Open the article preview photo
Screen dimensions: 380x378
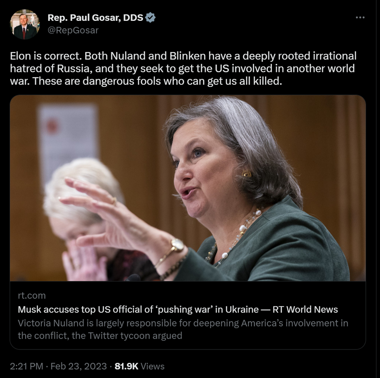click(188, 188)
